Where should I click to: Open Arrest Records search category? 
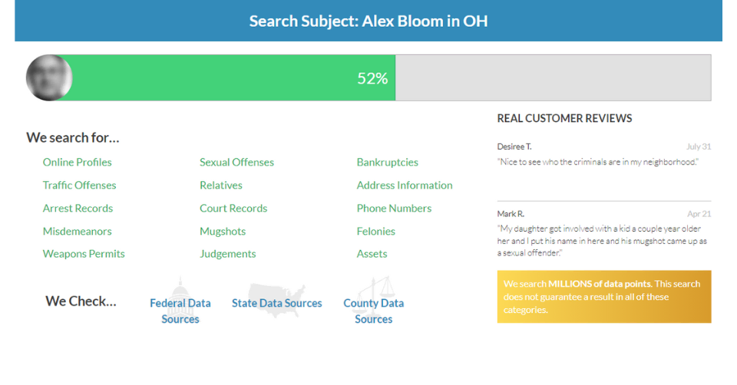(78, 208)
